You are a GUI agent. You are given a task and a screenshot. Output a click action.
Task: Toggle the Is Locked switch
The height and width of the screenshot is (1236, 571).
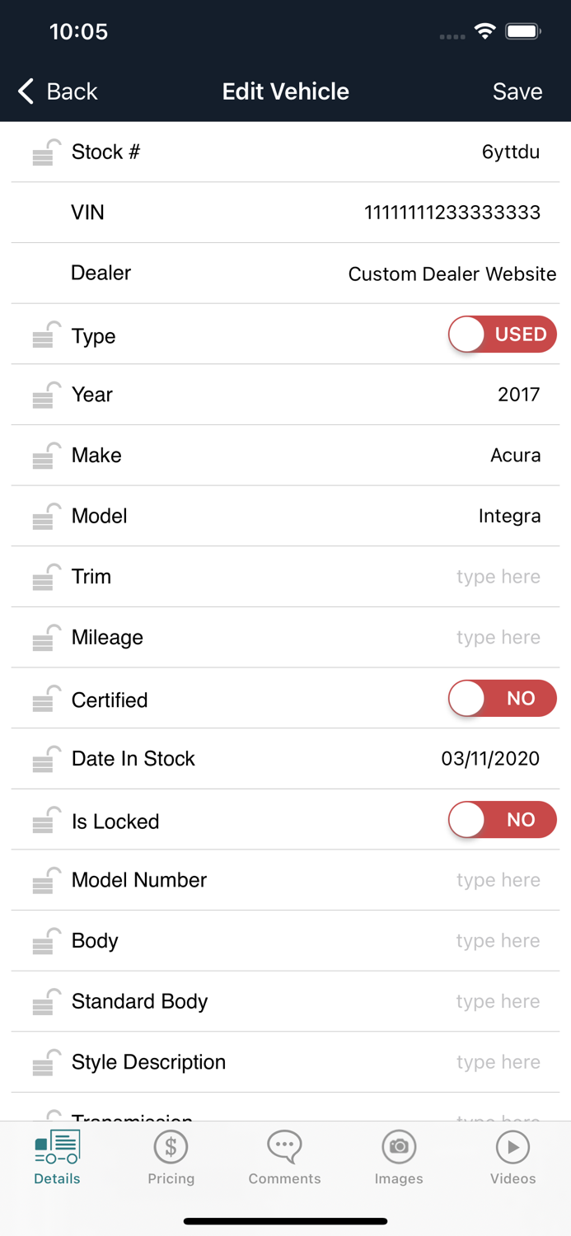click(502, 820)
